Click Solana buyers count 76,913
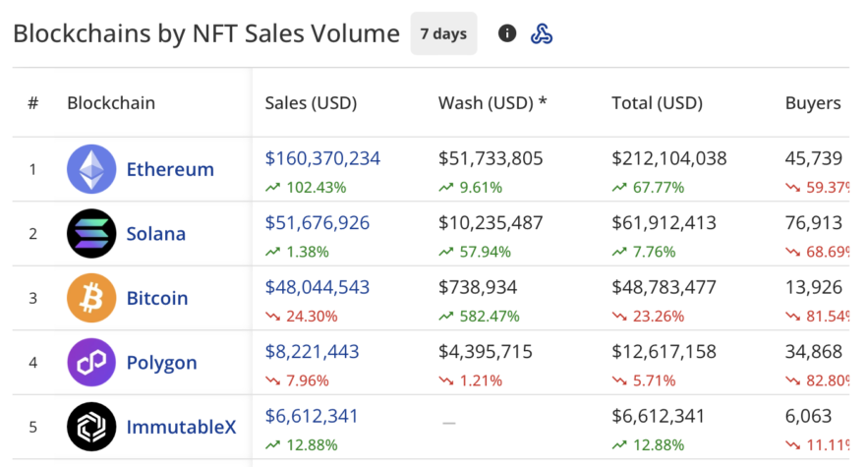This screenshot has height=467, width=868. tap(814, 223)
